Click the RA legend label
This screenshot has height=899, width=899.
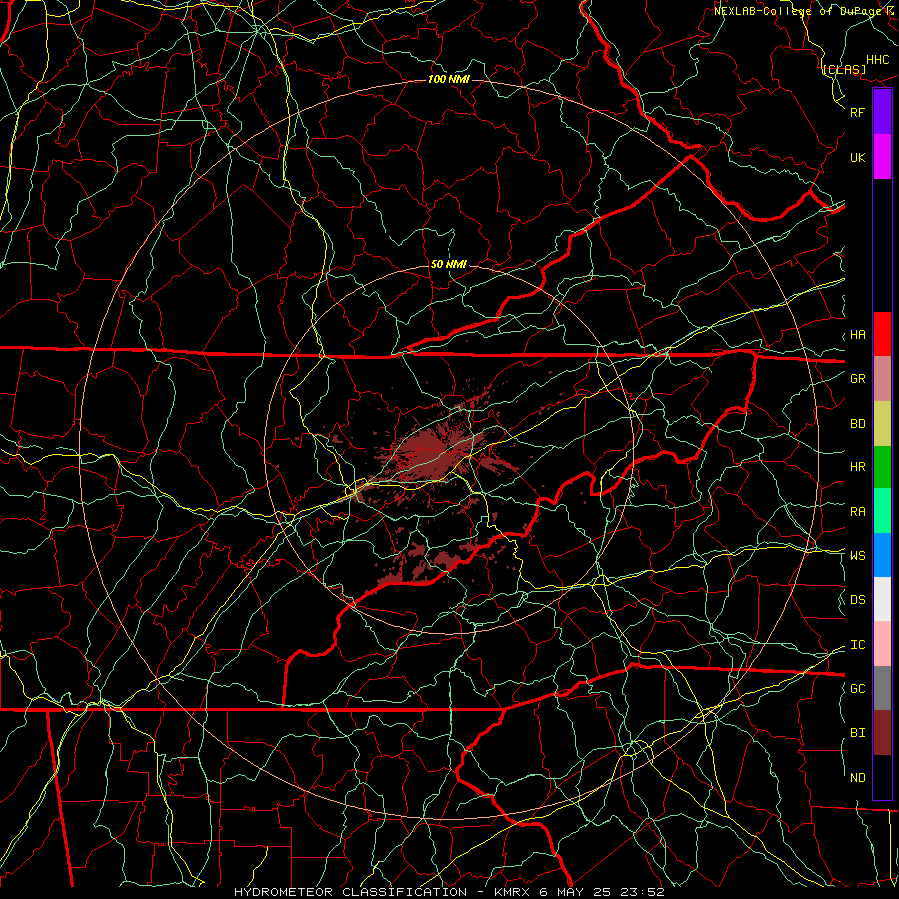tap(858, 512)
